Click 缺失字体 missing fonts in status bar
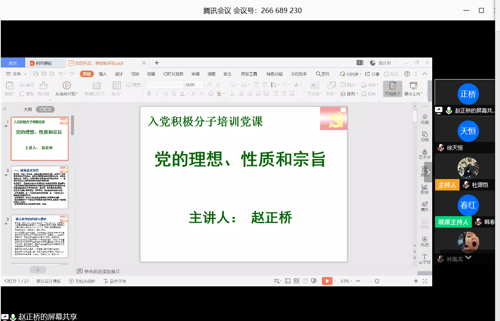 pyautogui.click(x=115, y=281)
